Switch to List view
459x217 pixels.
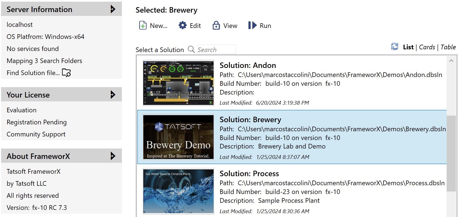coord(408,47)
